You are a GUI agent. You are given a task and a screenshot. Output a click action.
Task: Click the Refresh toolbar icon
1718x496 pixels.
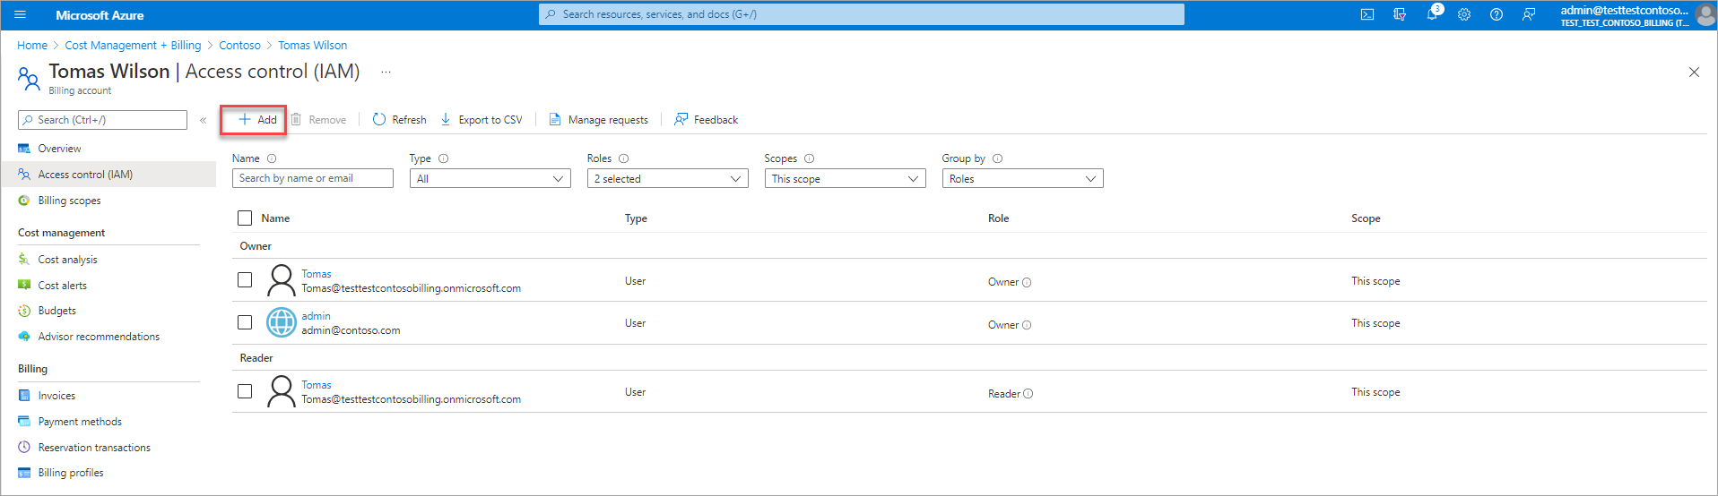379,119
